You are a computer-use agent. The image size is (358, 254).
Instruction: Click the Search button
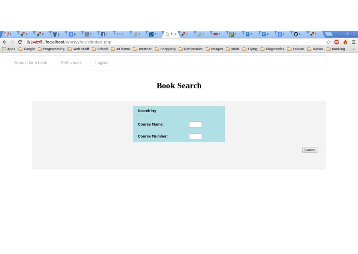point(310,150)
